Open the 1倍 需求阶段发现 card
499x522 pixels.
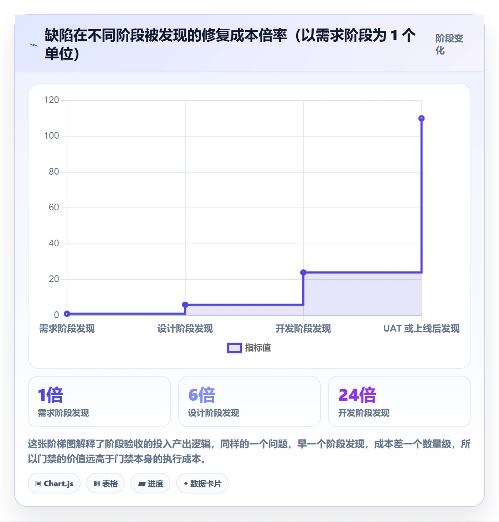tap(99, 401)
